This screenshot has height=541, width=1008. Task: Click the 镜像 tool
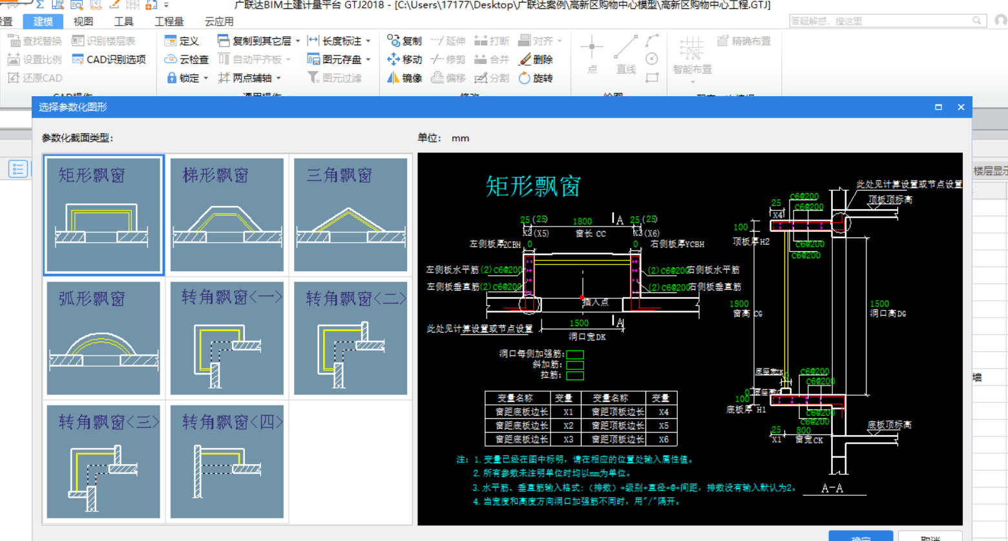(404, 78)
